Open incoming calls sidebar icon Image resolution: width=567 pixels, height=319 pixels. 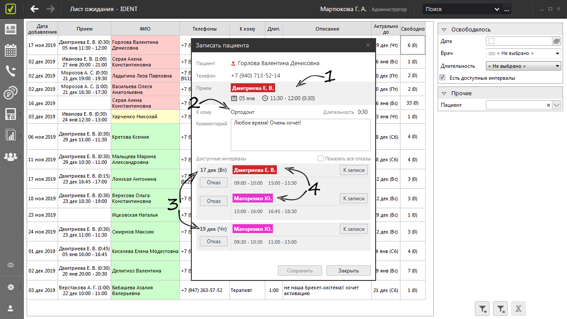point(11,71)
